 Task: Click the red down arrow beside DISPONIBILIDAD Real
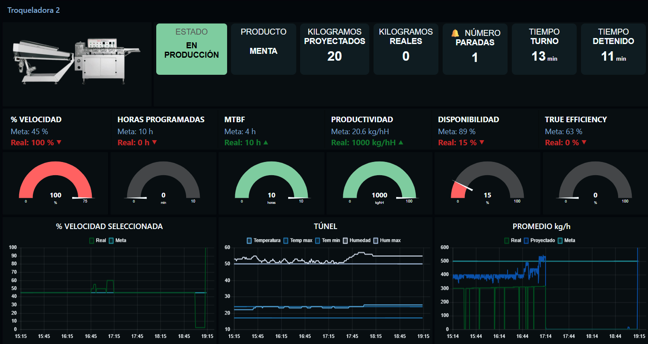pyautogui.click(x=482, y=142)
